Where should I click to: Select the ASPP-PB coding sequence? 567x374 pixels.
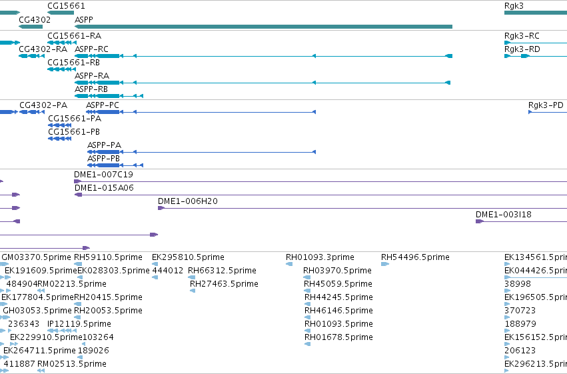point(103,159)
